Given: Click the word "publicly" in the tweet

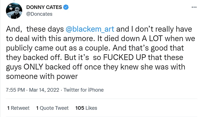Looking at the screenshot, I should 18,48.
